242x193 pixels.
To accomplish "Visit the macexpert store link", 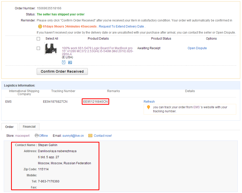I will [x=22, y=136].
